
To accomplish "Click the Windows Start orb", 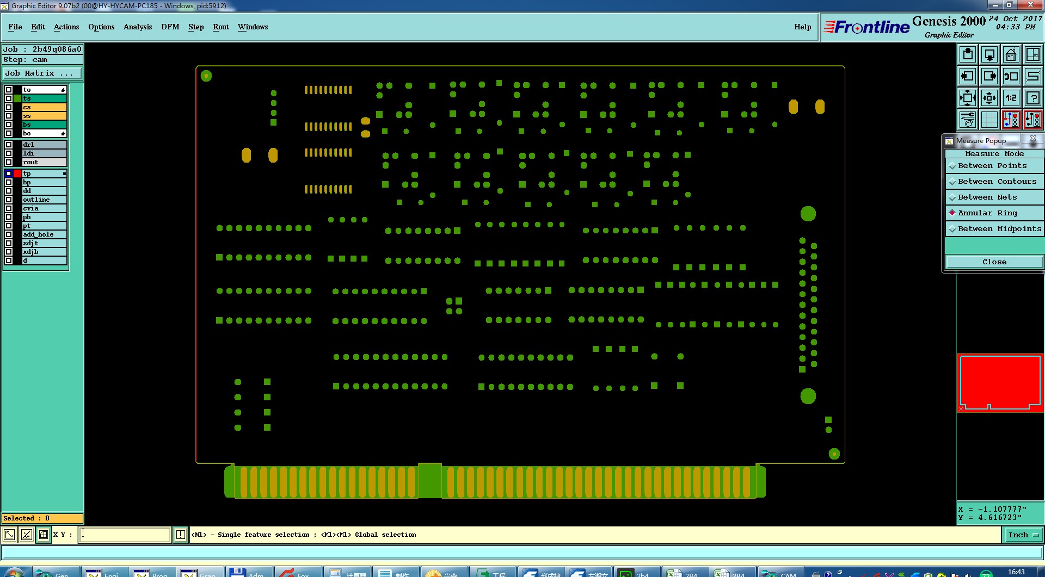I will coord(14,573).
